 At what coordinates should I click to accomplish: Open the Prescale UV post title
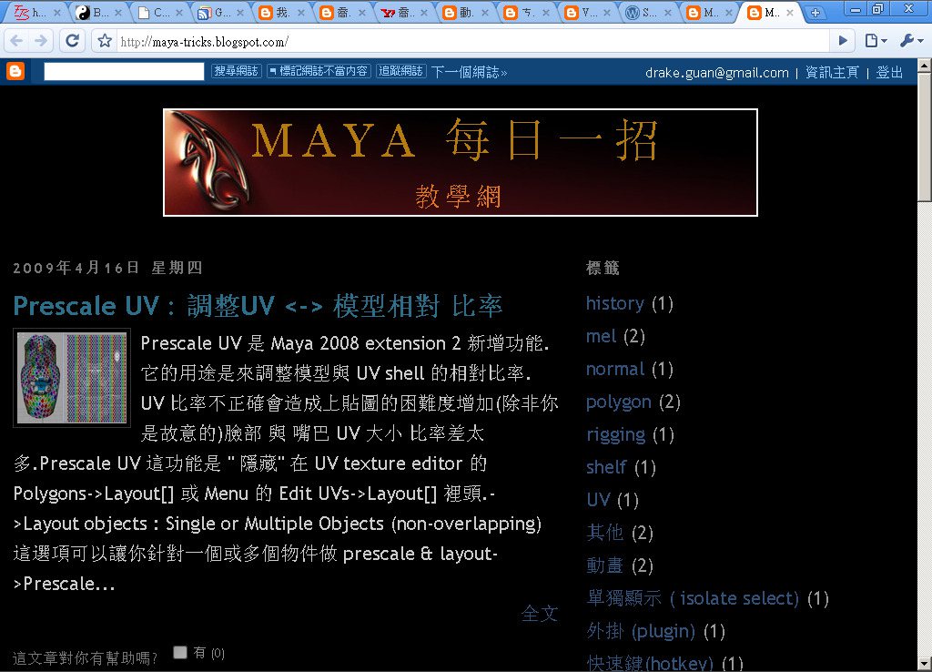[x=258, y=306]
